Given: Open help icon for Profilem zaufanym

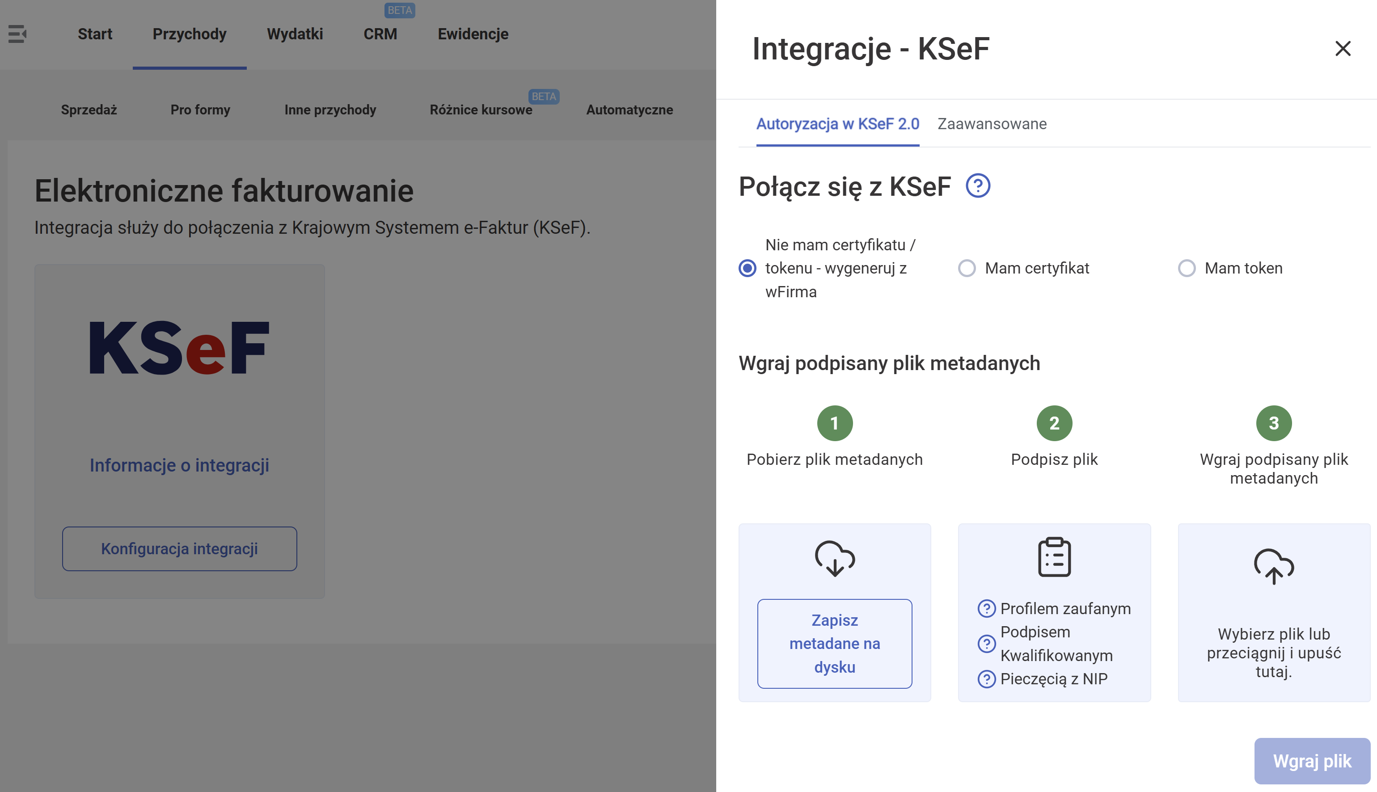Looking at the screenshot, I should 986,609.
